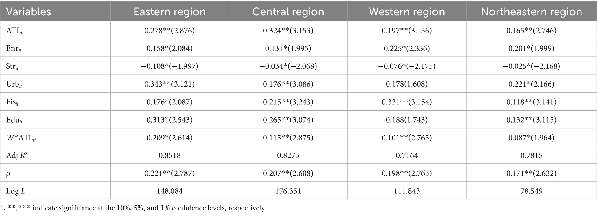The height and width of the screenshot is (217, 597).
Task: Select the Str variable row label
Action: (x=13, y=66)
